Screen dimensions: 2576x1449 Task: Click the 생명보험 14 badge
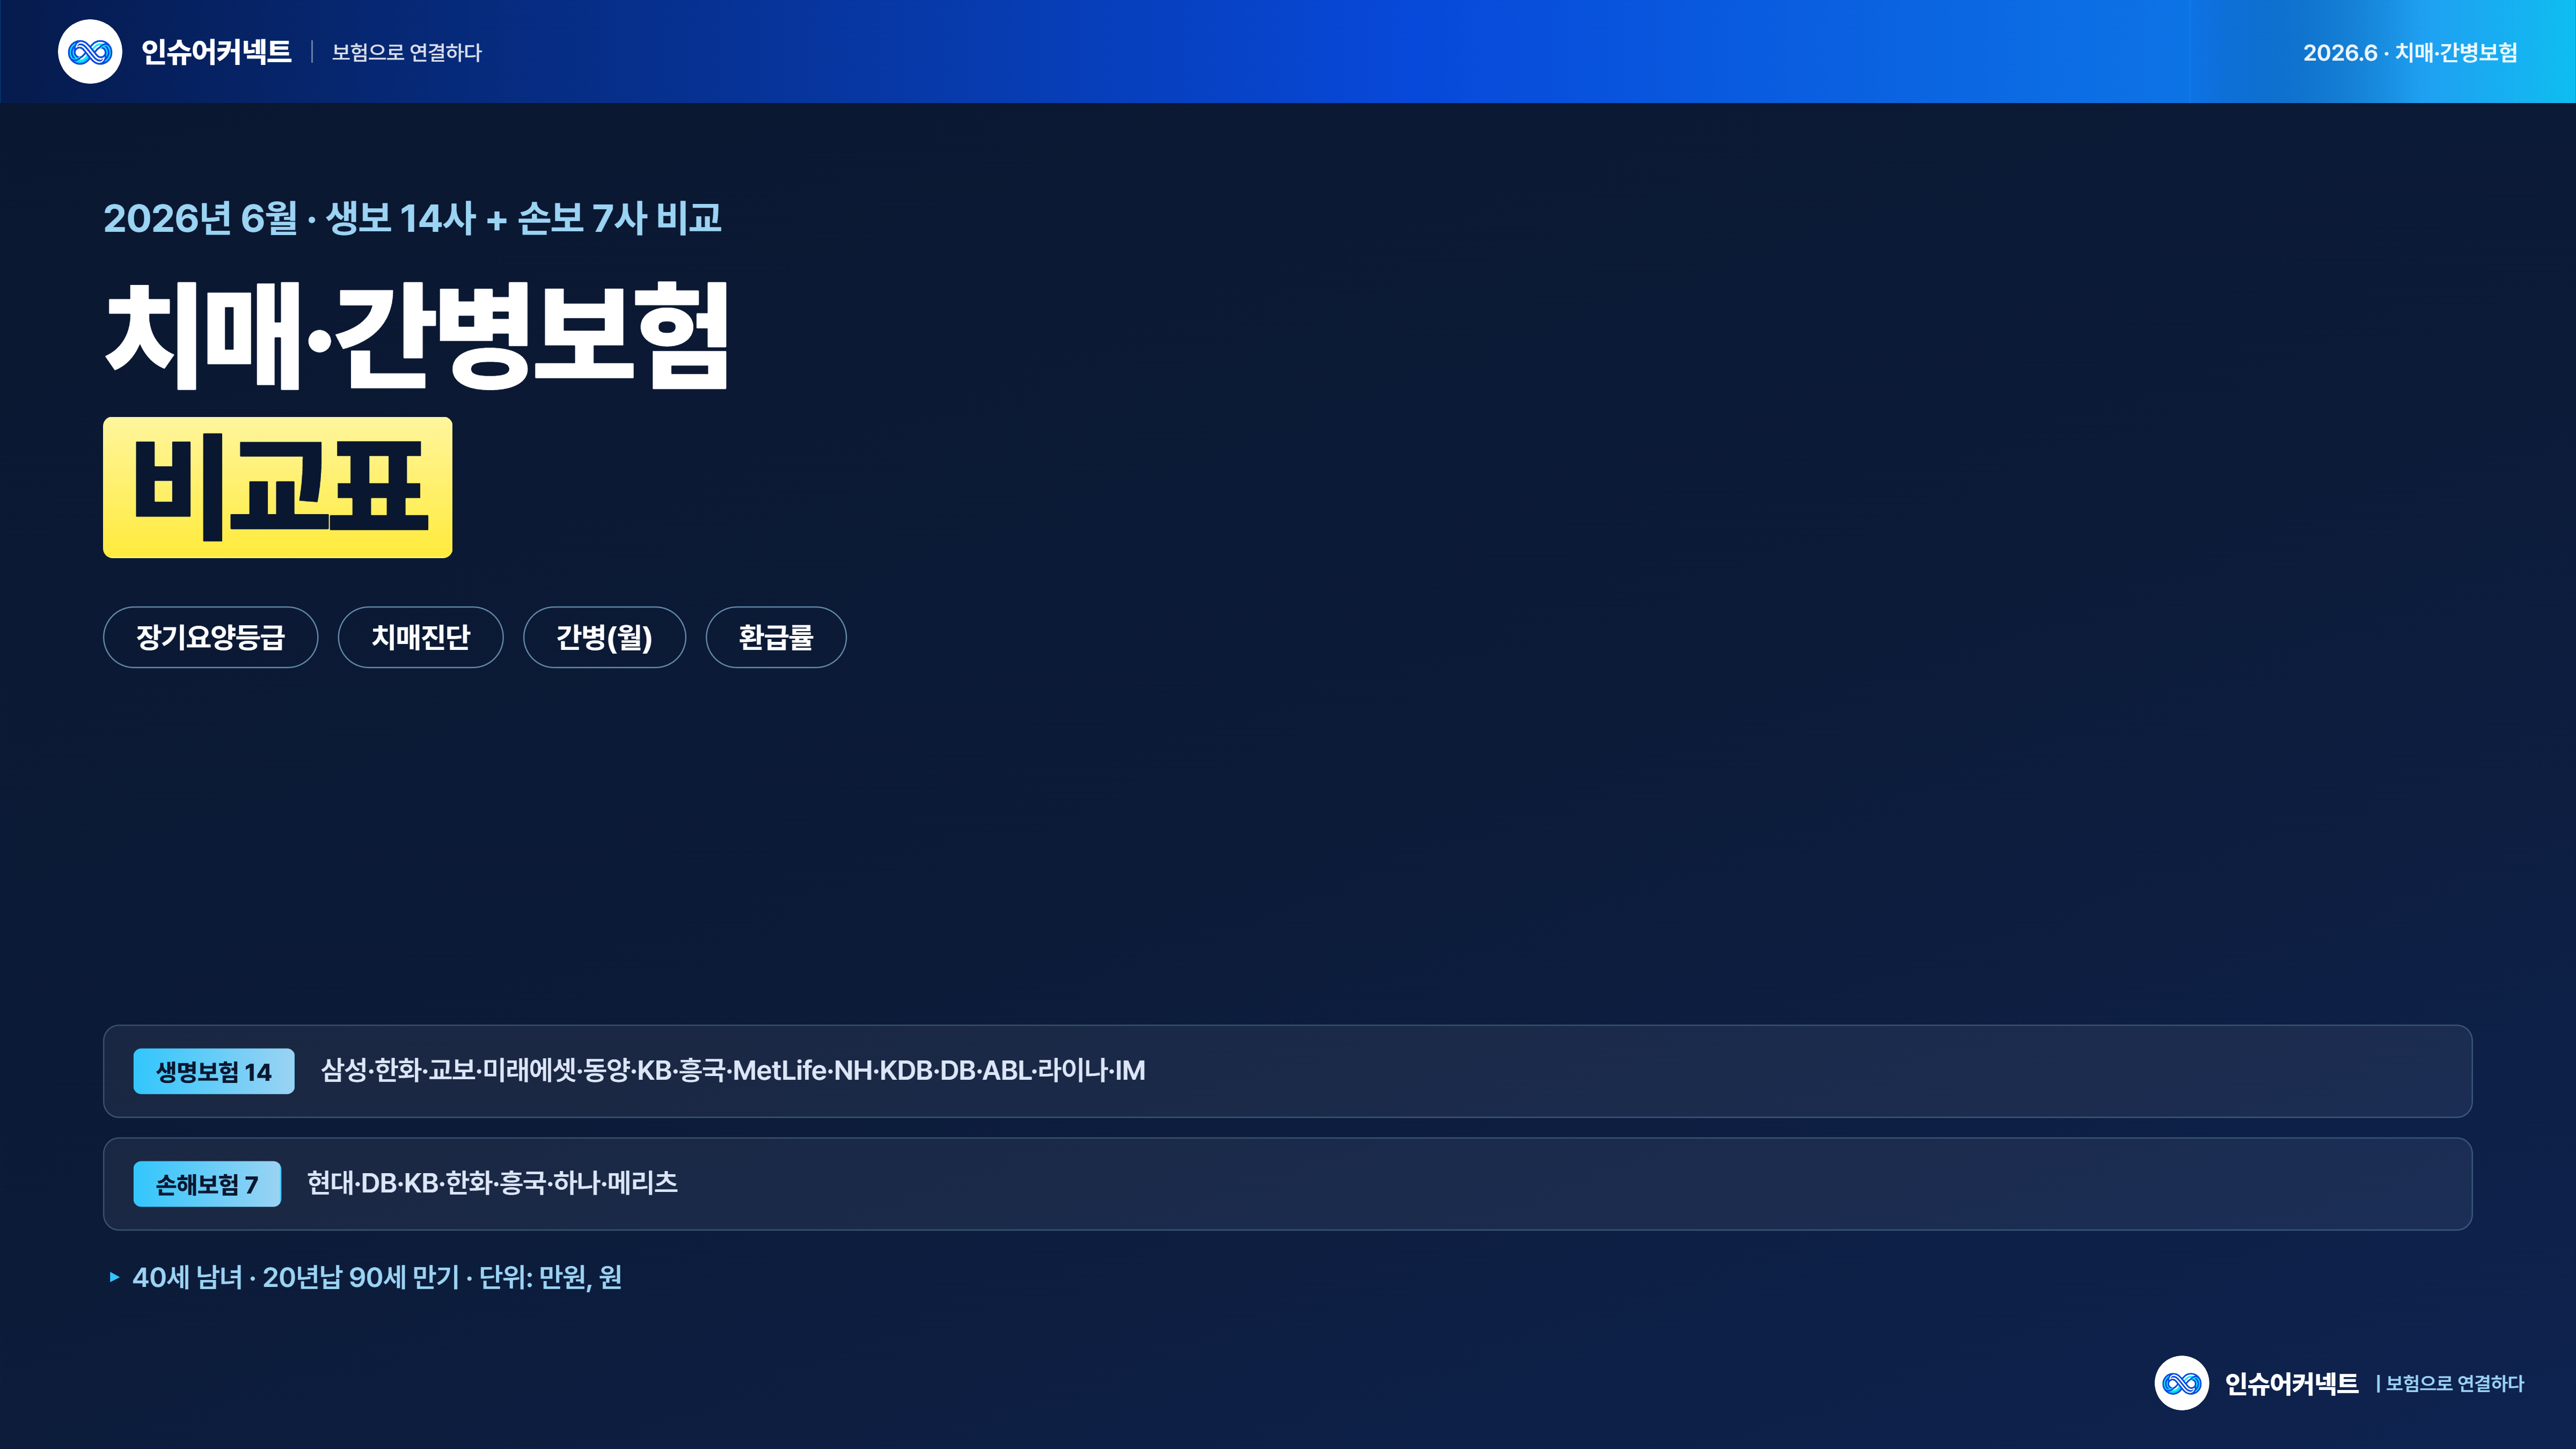(214, 1071)
